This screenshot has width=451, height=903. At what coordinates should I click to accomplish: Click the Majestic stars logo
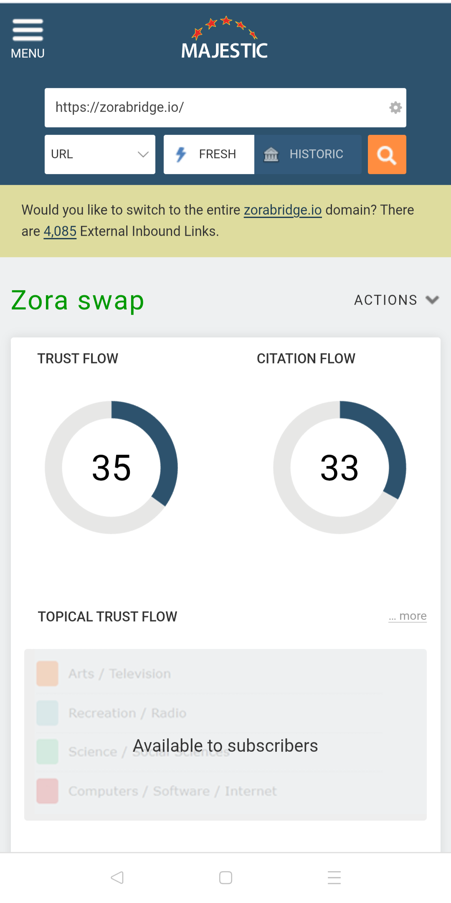pos(225,38)
